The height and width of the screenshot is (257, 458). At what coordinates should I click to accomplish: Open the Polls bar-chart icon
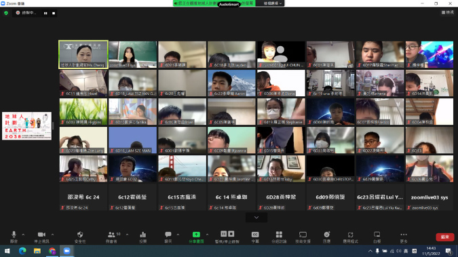pos(143,237)
